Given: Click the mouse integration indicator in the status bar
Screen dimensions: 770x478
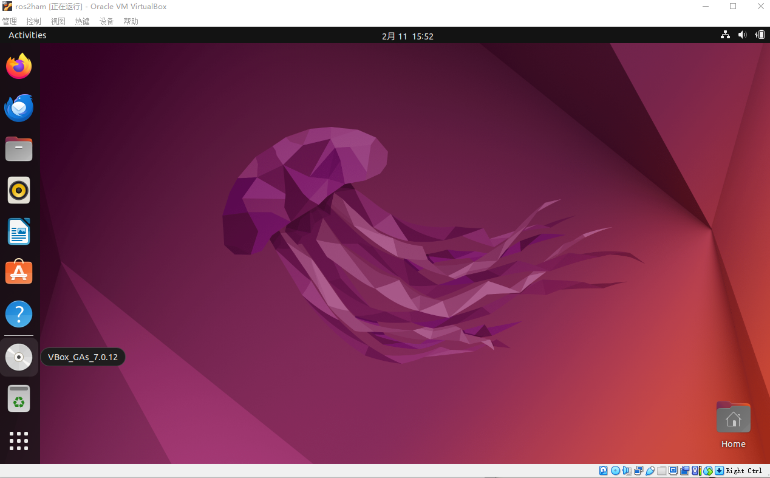Looking at the screenshot, I should (x=708, y=471).
